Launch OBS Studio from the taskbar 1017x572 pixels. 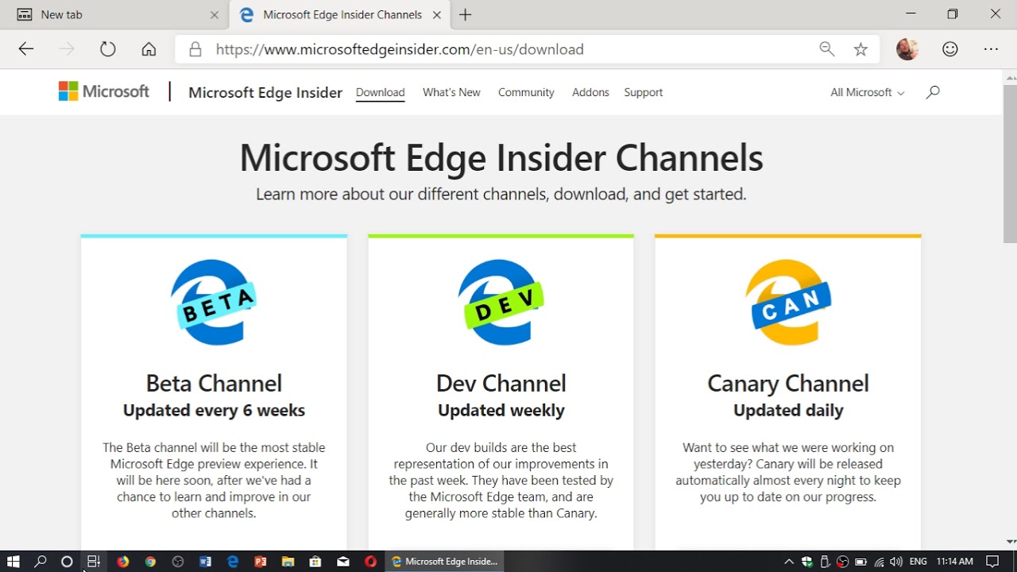pyautogui.click(x=178, y=561)
